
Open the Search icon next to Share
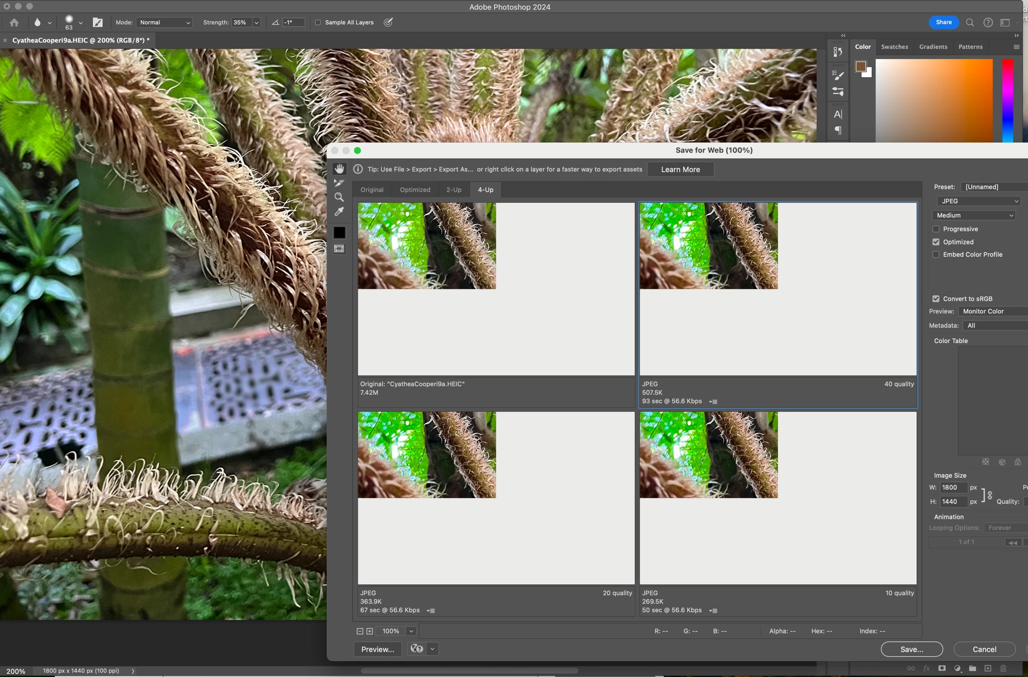(x=970, y=23)
